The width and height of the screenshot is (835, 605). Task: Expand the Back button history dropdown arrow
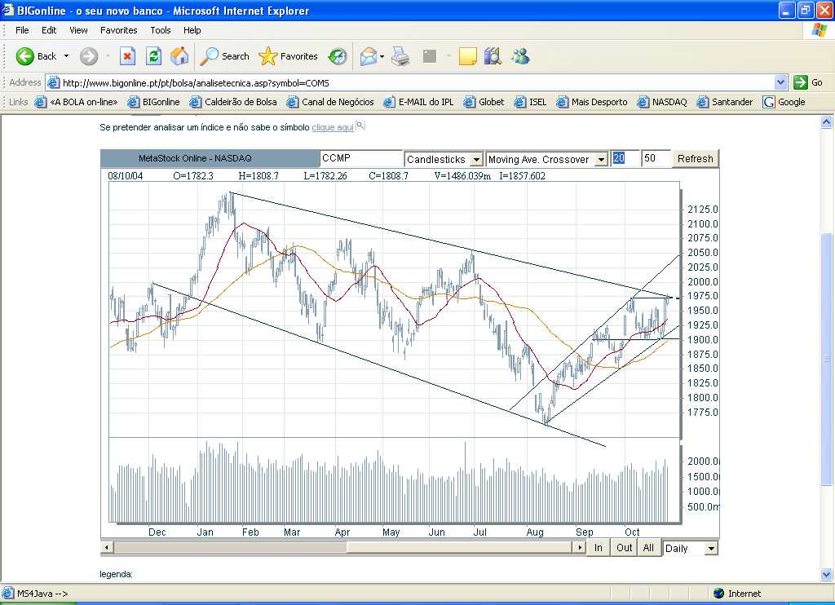[66, 56]
